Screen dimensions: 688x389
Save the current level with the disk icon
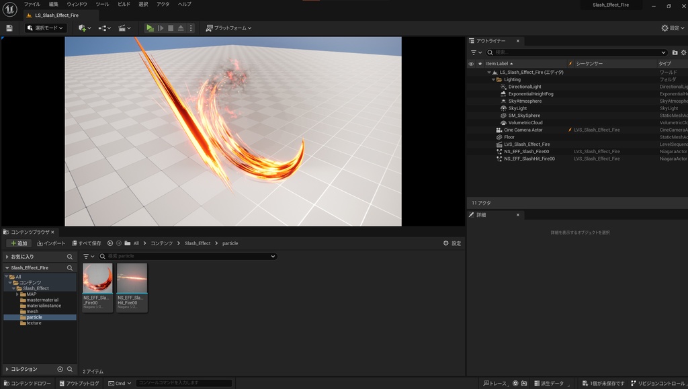tap(9, 28)
